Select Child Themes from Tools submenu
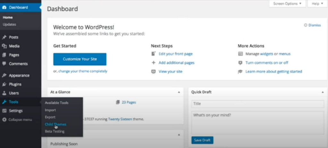 pyautogui.click(x=55, y=124)
